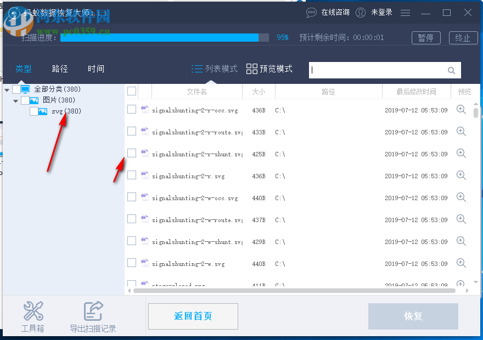Click inside the search input field

click(379, 70)
